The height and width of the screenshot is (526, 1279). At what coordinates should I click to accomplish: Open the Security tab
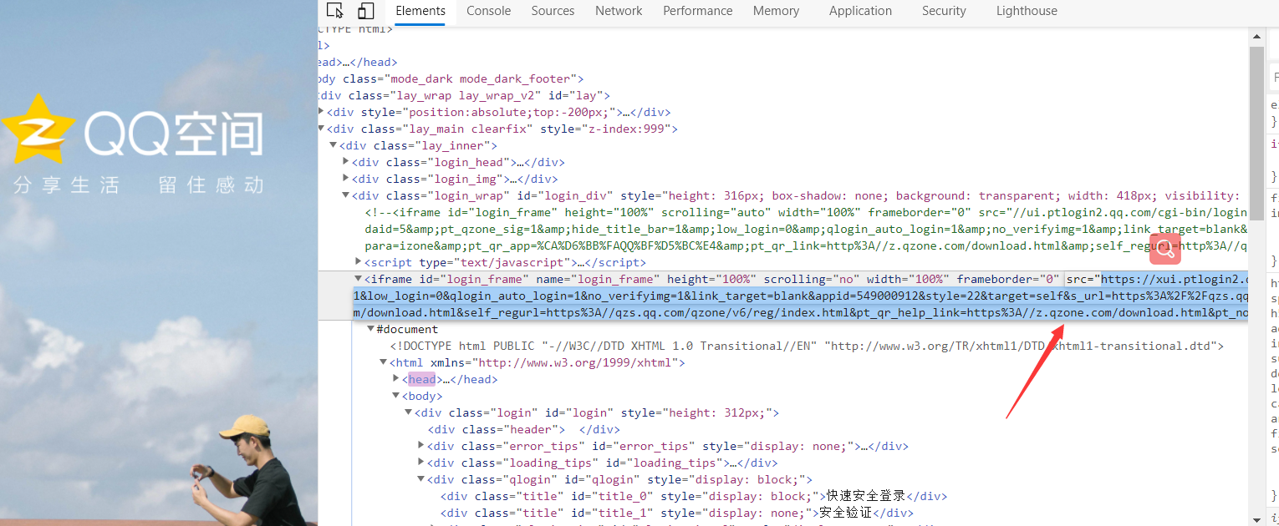tap(944, 11)
